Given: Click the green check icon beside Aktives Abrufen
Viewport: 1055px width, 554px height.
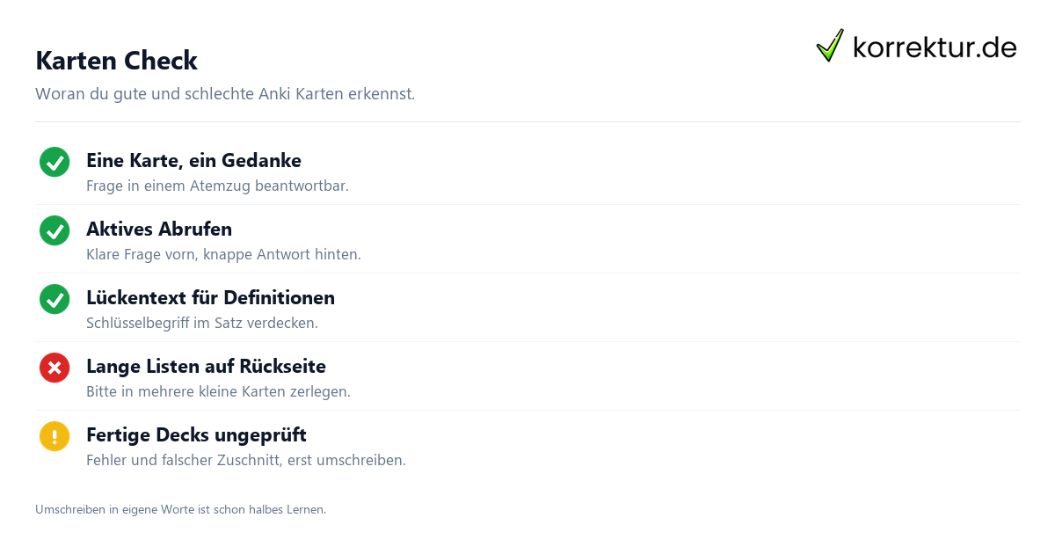Looking at the screenshot, I should coord(55,230).
